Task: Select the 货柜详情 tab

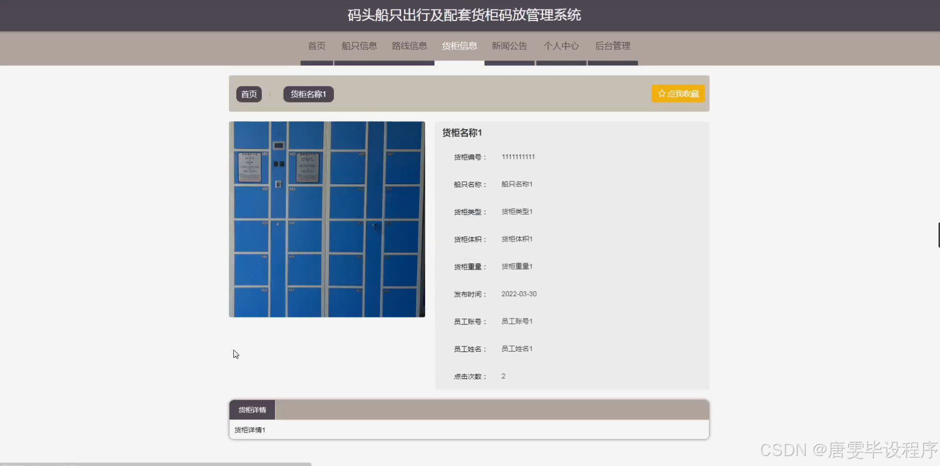Action: [x=252, y=410]
